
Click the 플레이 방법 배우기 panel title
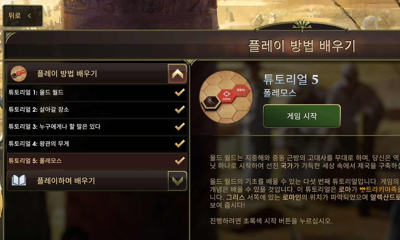(x=302, y=46)
